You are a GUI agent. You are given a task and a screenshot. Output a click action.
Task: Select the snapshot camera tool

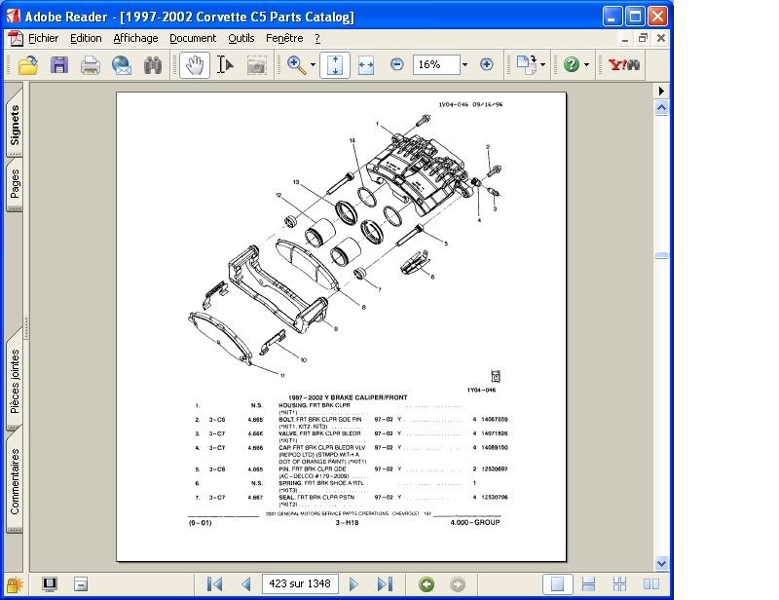click(256, 65)
